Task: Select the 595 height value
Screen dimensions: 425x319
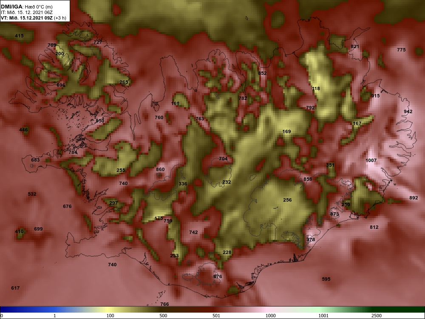Action: click(x=326, y=279)
